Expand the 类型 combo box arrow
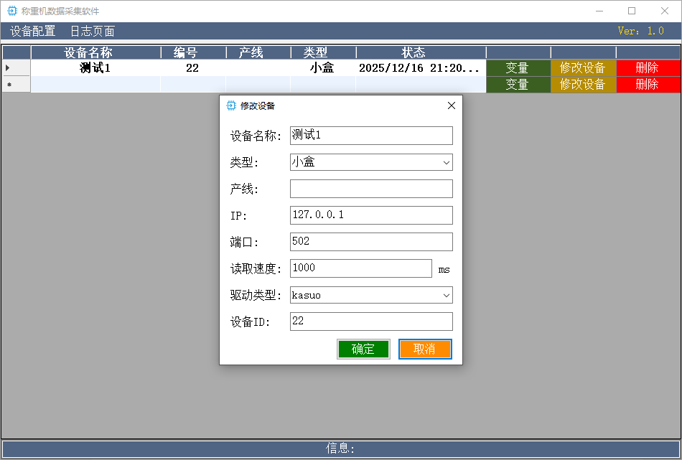 coord(447,161)
